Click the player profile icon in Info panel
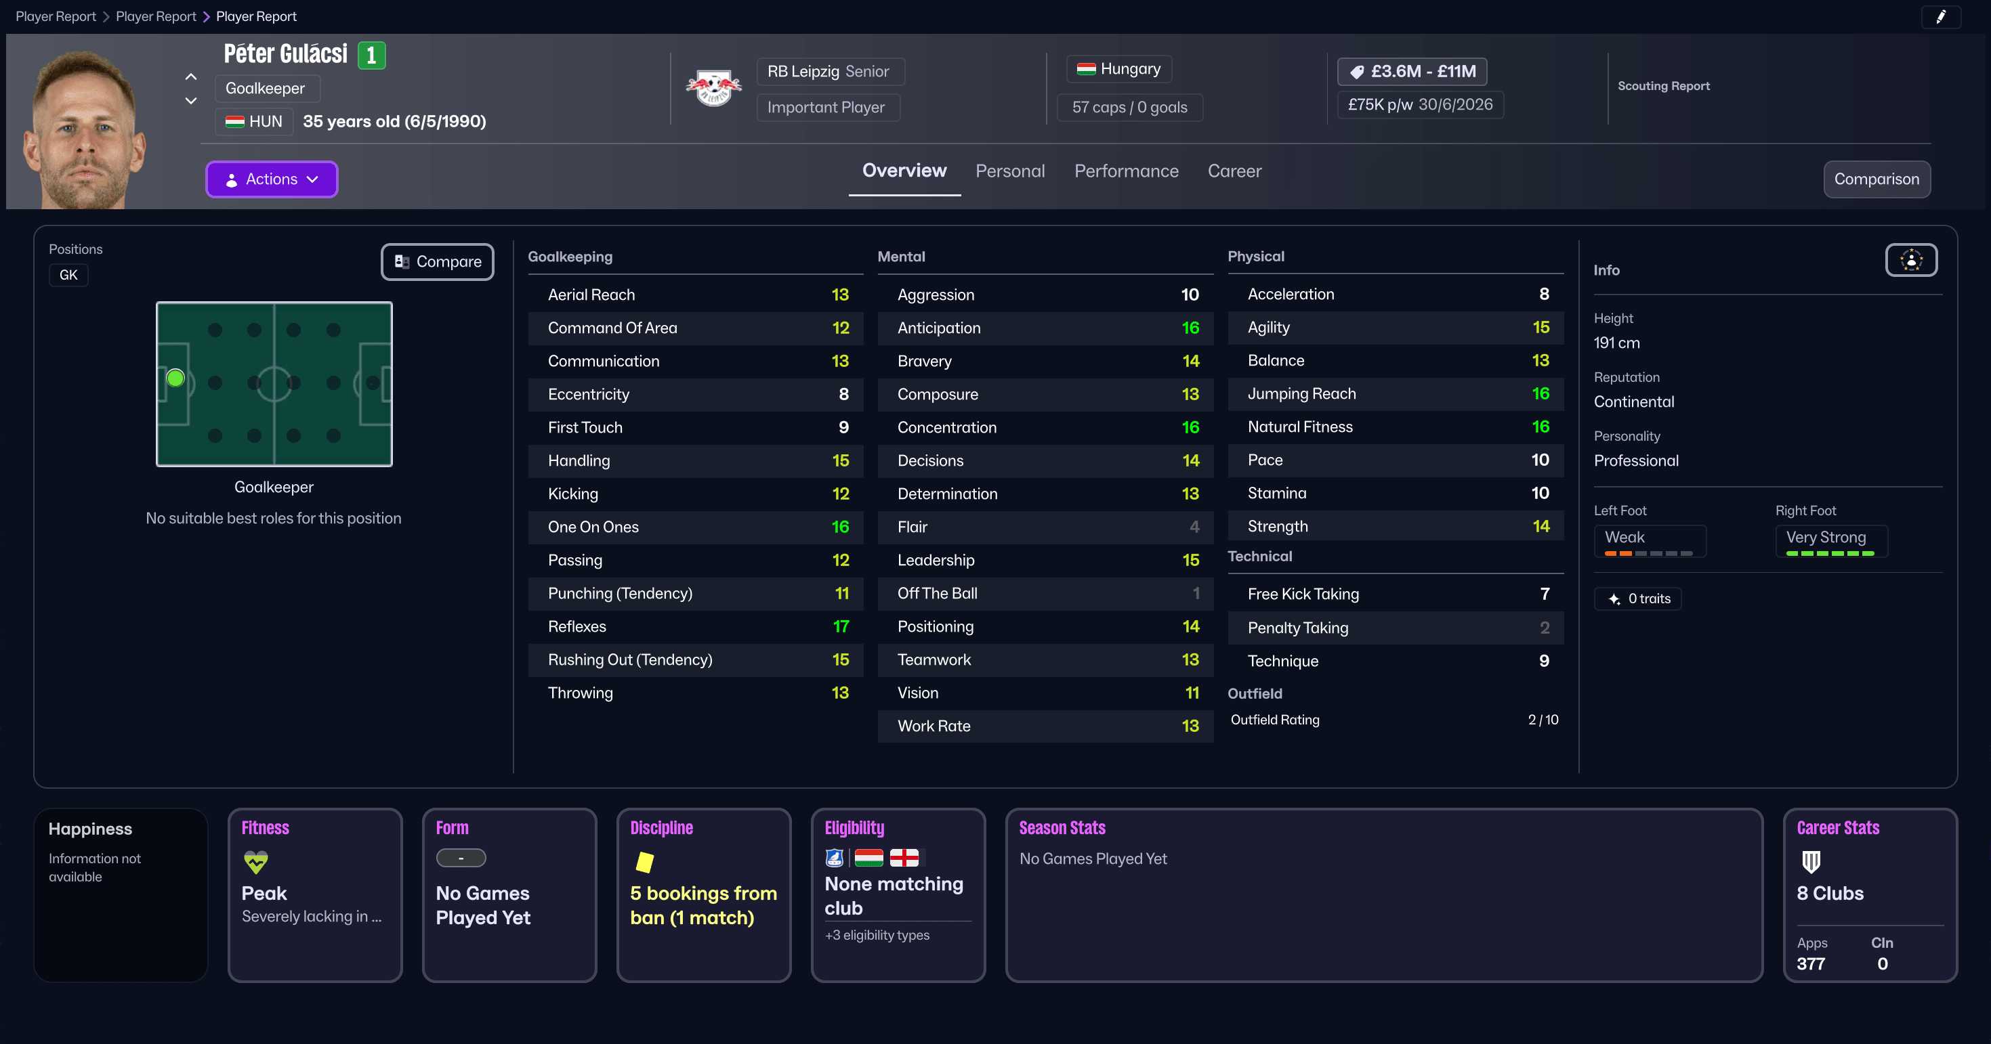This screenshot has height=1044, width=1991. coord(1910,259)
